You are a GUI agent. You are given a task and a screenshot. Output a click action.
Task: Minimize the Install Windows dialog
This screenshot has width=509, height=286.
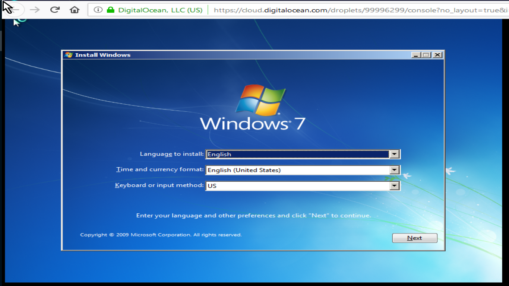[416, 55]
